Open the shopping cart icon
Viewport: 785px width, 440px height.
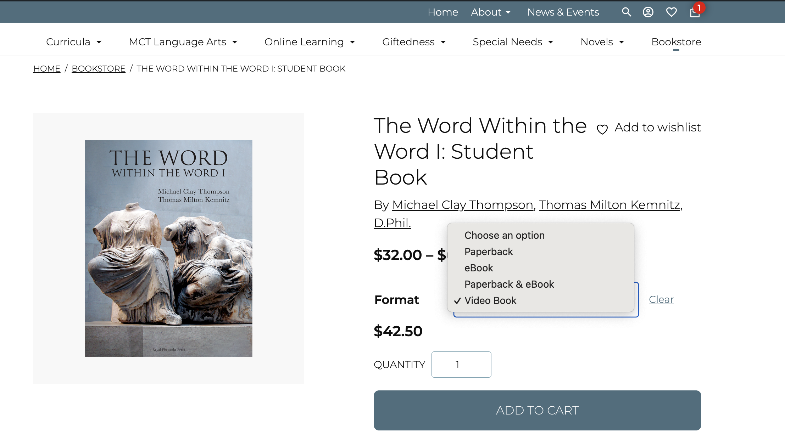tap(695, 12)
